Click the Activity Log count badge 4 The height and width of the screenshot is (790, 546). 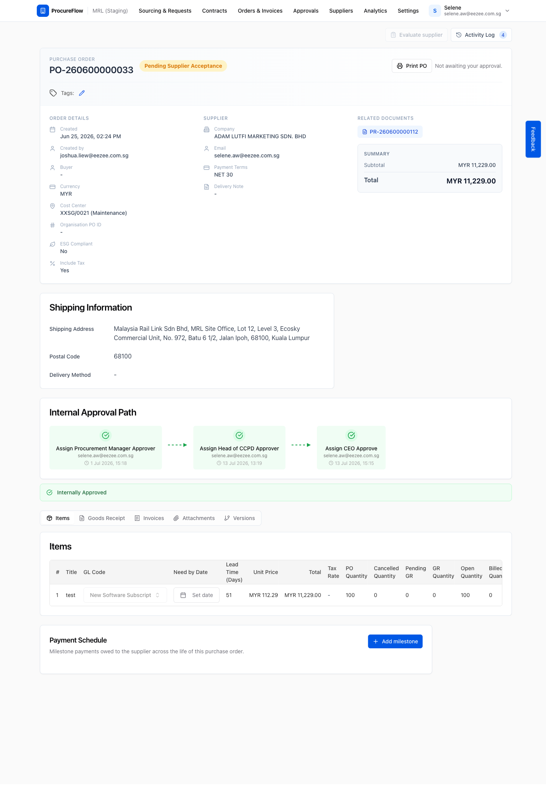pos(503,35)
